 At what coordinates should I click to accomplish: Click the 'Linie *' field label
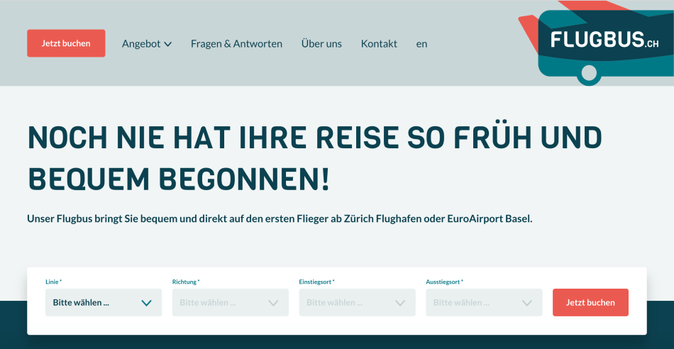click(x=53, y=282)
